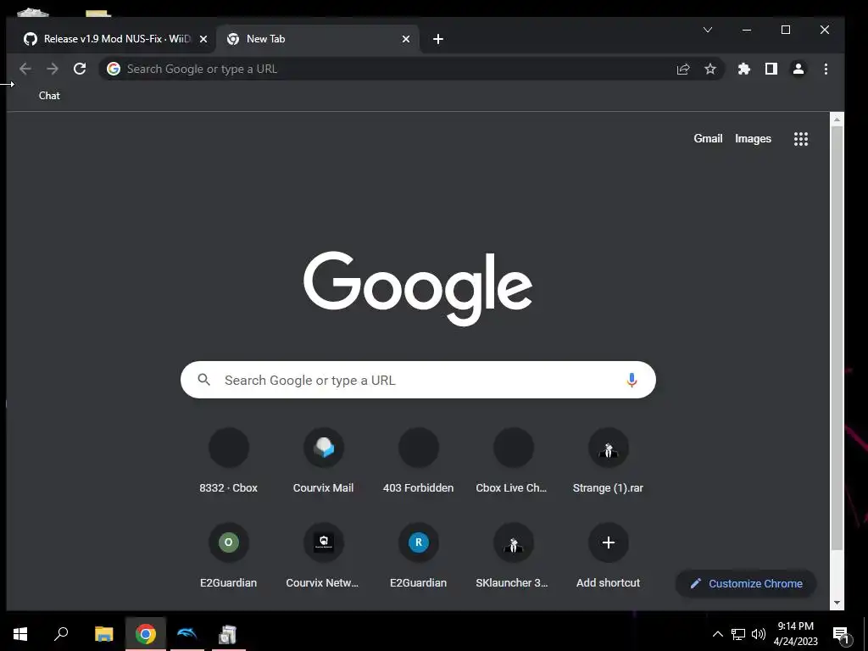The image size is (868, 651).
Task: Open the network tray icon
Action: (738, 634)
